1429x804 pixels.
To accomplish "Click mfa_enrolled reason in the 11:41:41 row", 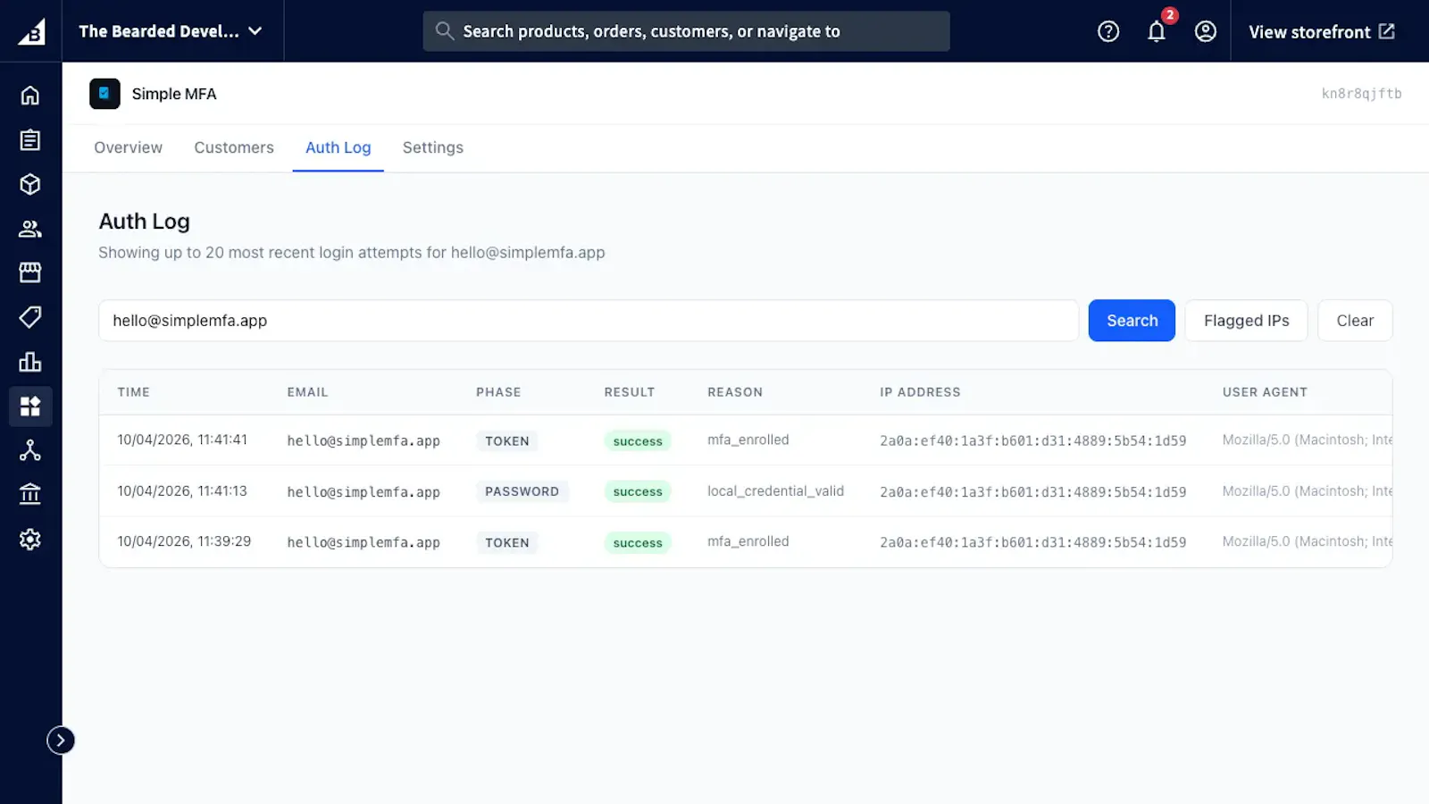I will coord(748,440).
